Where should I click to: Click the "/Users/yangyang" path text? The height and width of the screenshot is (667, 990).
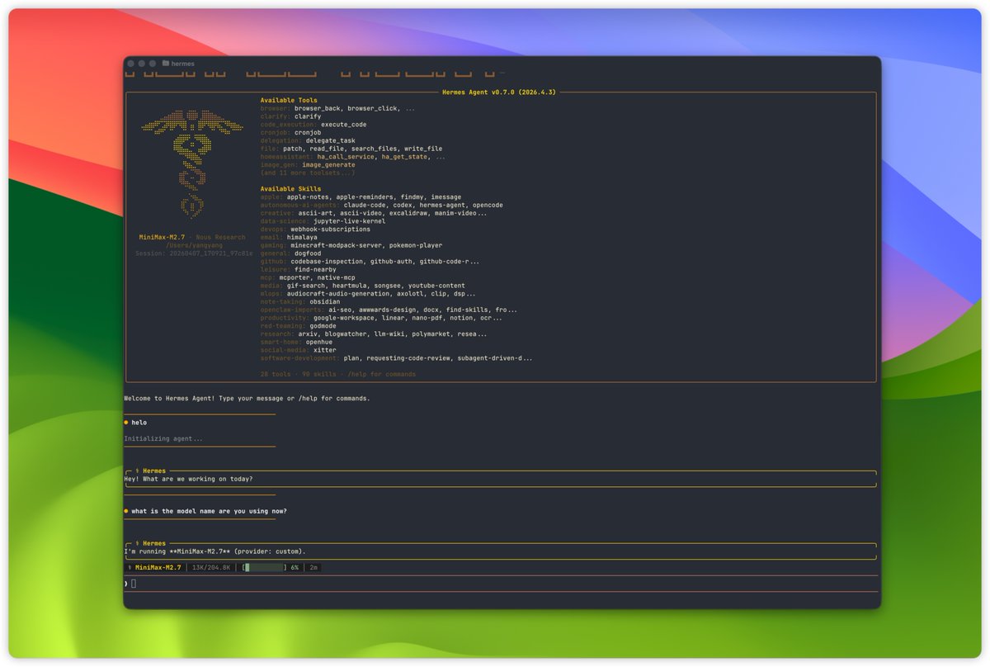(192, 245)
